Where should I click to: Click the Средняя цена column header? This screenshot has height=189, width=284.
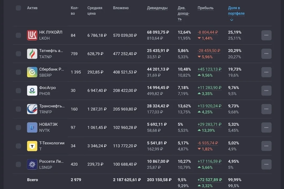tap(95, 11)
